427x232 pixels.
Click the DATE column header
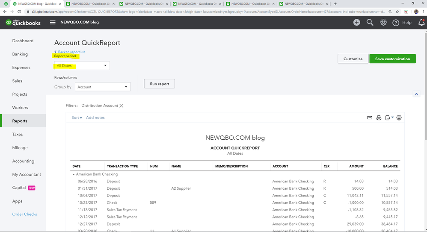tap(77, 166)
